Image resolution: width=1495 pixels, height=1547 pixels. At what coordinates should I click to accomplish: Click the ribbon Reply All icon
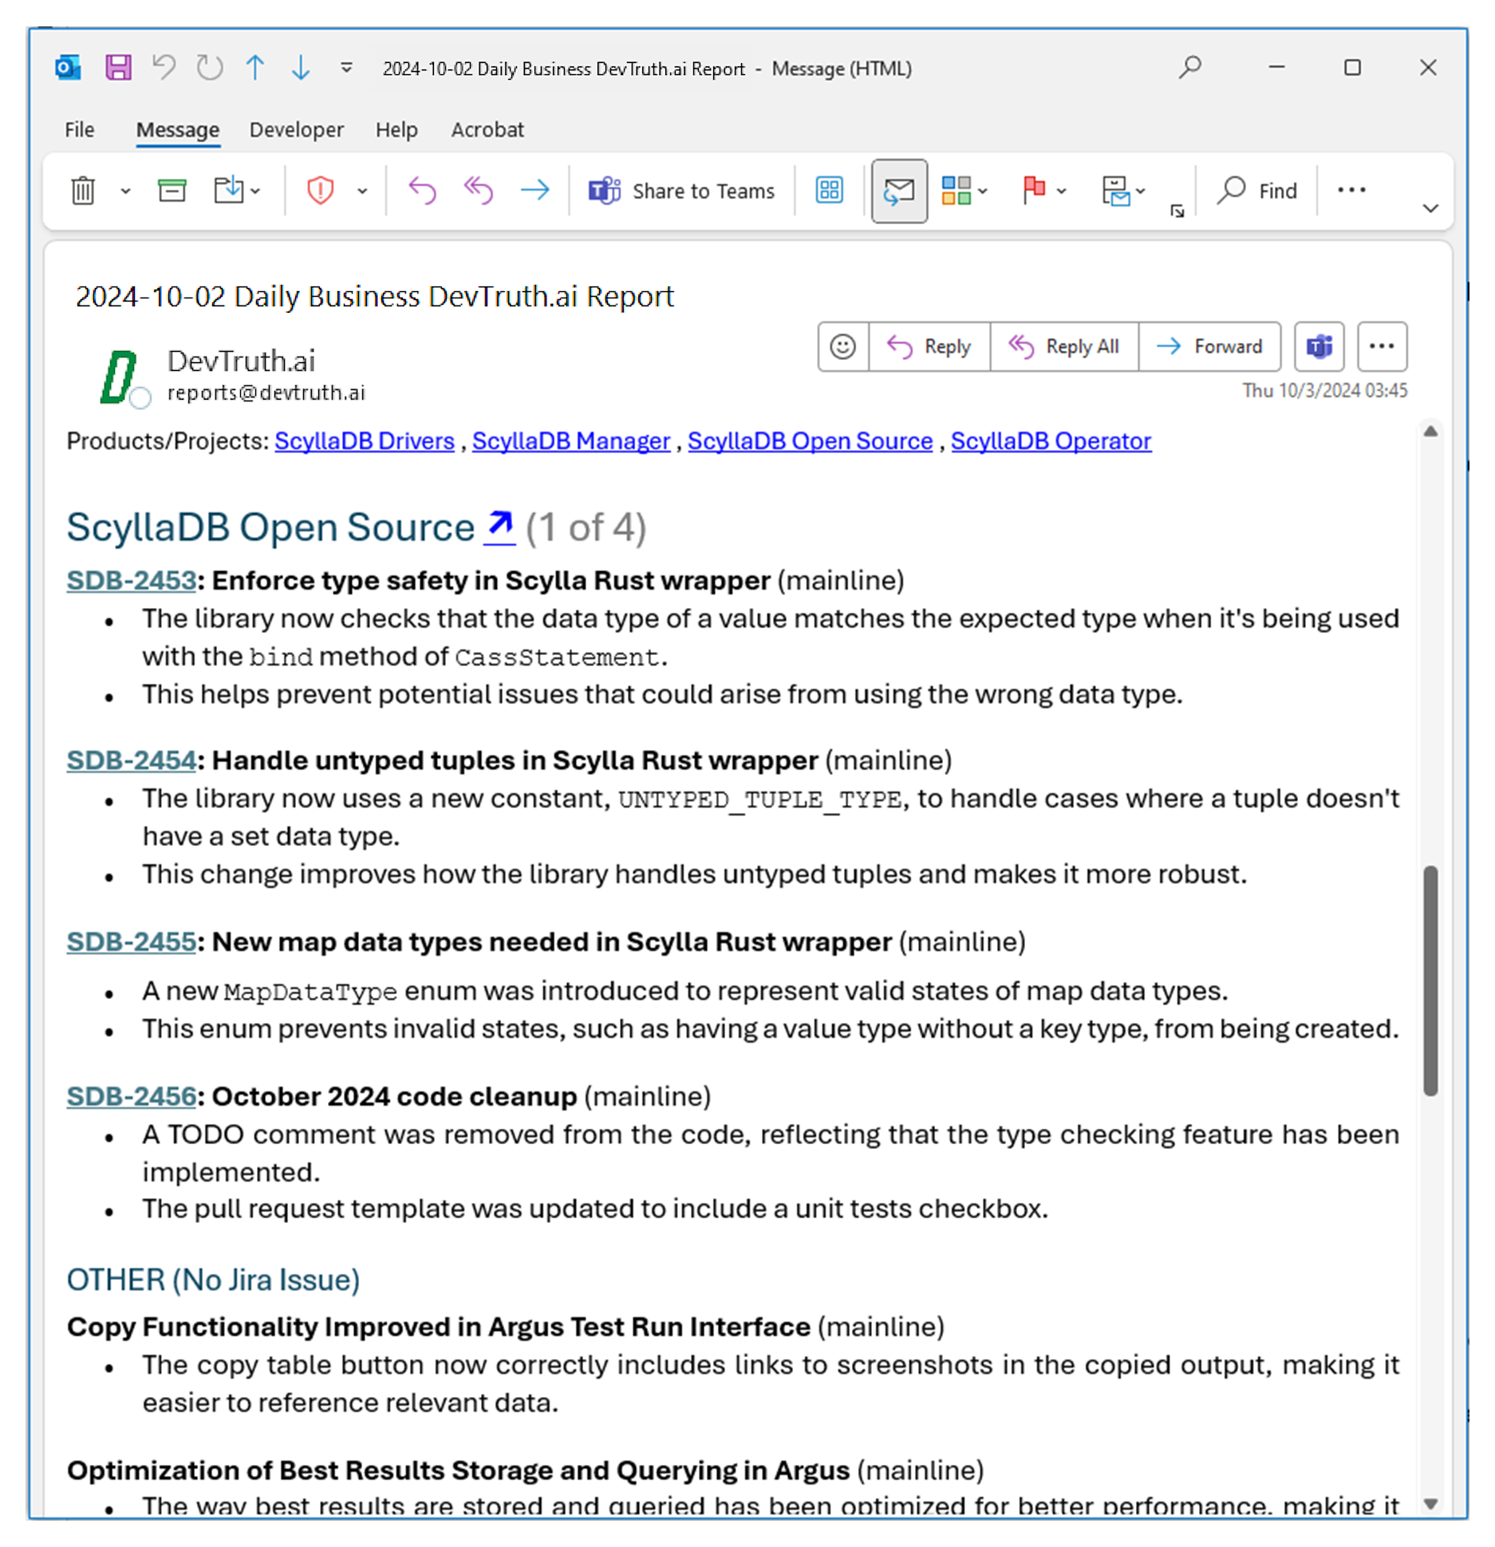coord(479,191)
